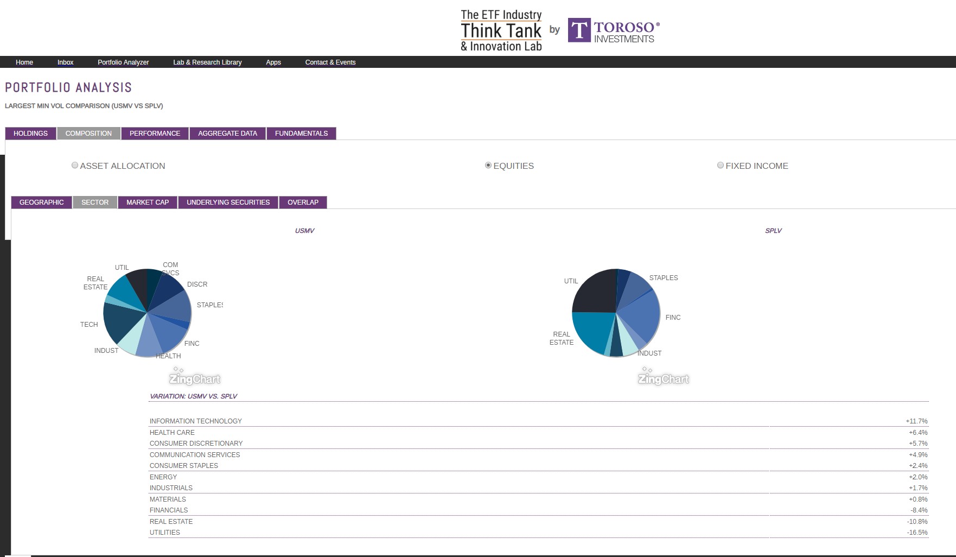The image size is (956, 557).
Task: Click the -16.5% variation value
Action: click(x=917, y=533)
